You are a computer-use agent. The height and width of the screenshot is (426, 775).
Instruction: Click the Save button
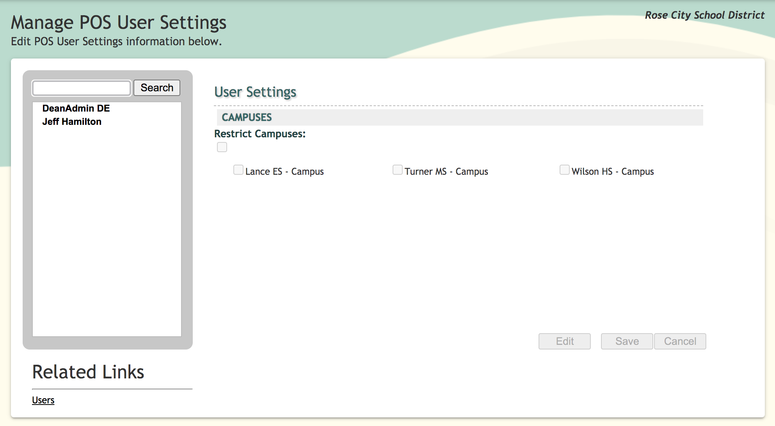pos(627,341)
